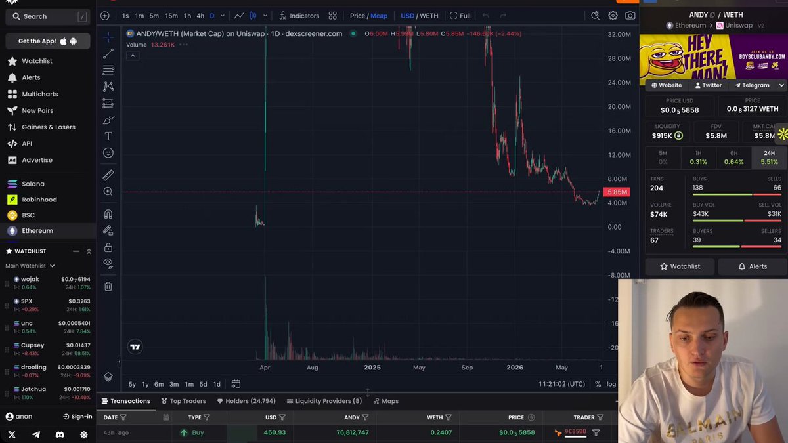Toggle the log scale option
Image resolution: width=788 pixels, height=443 pixels.
click(611, 384)
